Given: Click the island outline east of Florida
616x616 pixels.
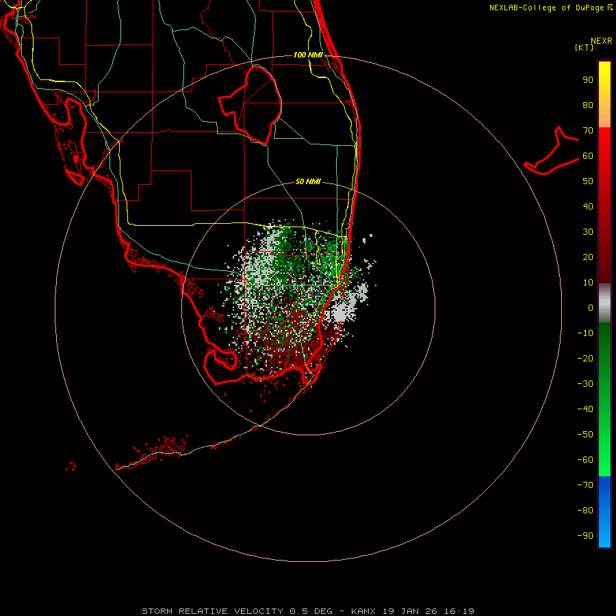Looking at the screenshot, I should click(x=552, y=151).
